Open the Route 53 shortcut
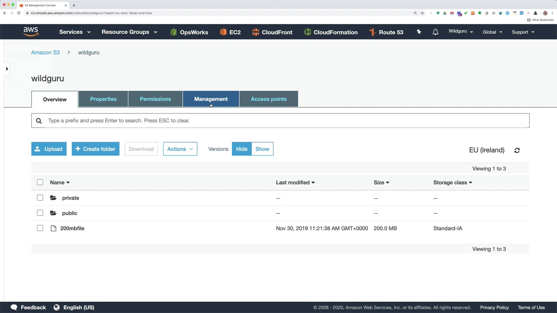The image size is (557, 313). click(386, 32)
